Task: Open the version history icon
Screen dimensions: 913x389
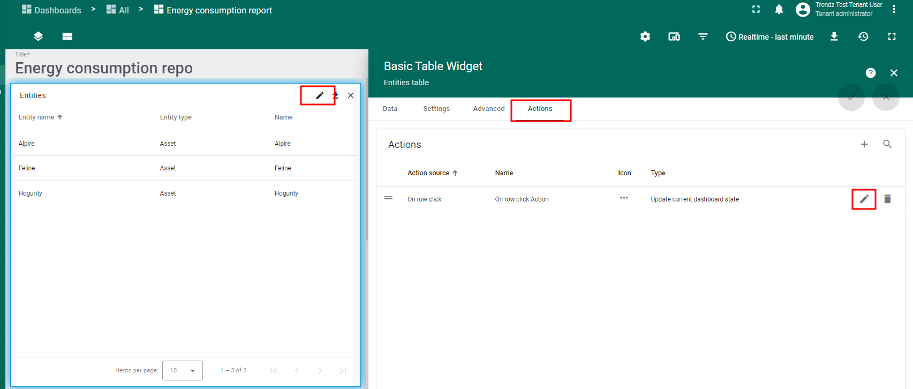Action: pyautogui.click(x=863, y=36)
